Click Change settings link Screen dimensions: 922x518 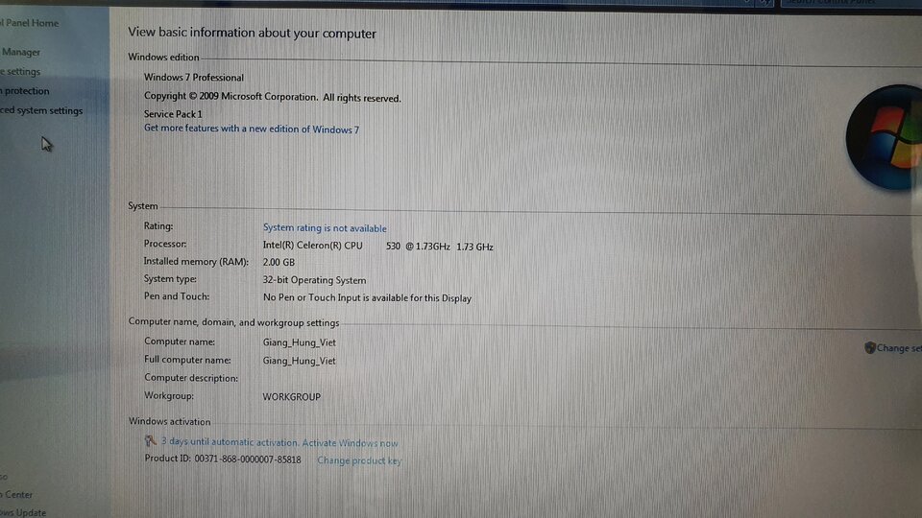click(899, 348)
